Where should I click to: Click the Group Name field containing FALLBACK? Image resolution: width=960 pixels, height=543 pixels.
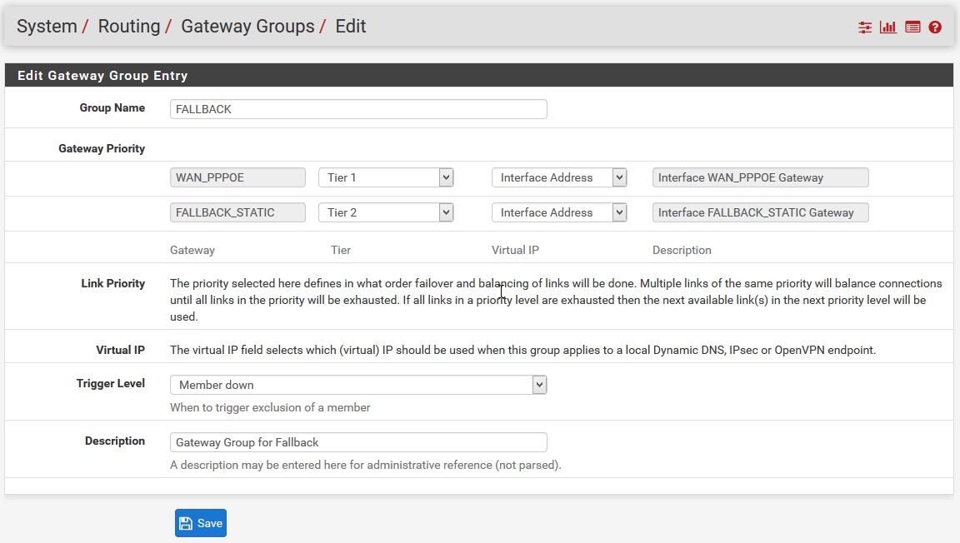pos(358,109)
